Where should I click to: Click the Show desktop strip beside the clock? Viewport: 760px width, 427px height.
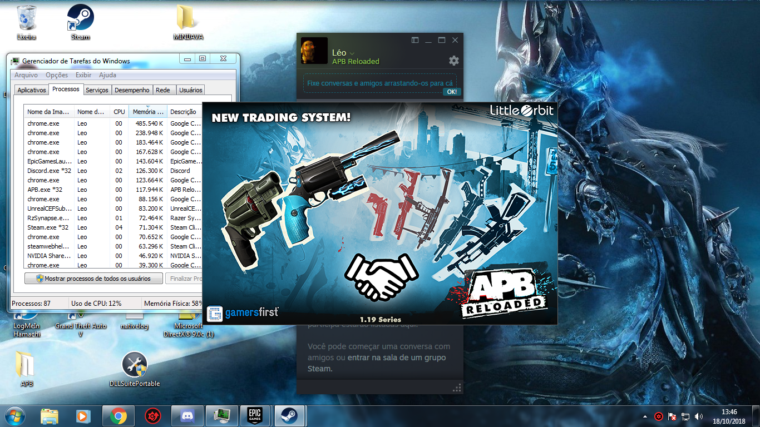click(756, 416)
